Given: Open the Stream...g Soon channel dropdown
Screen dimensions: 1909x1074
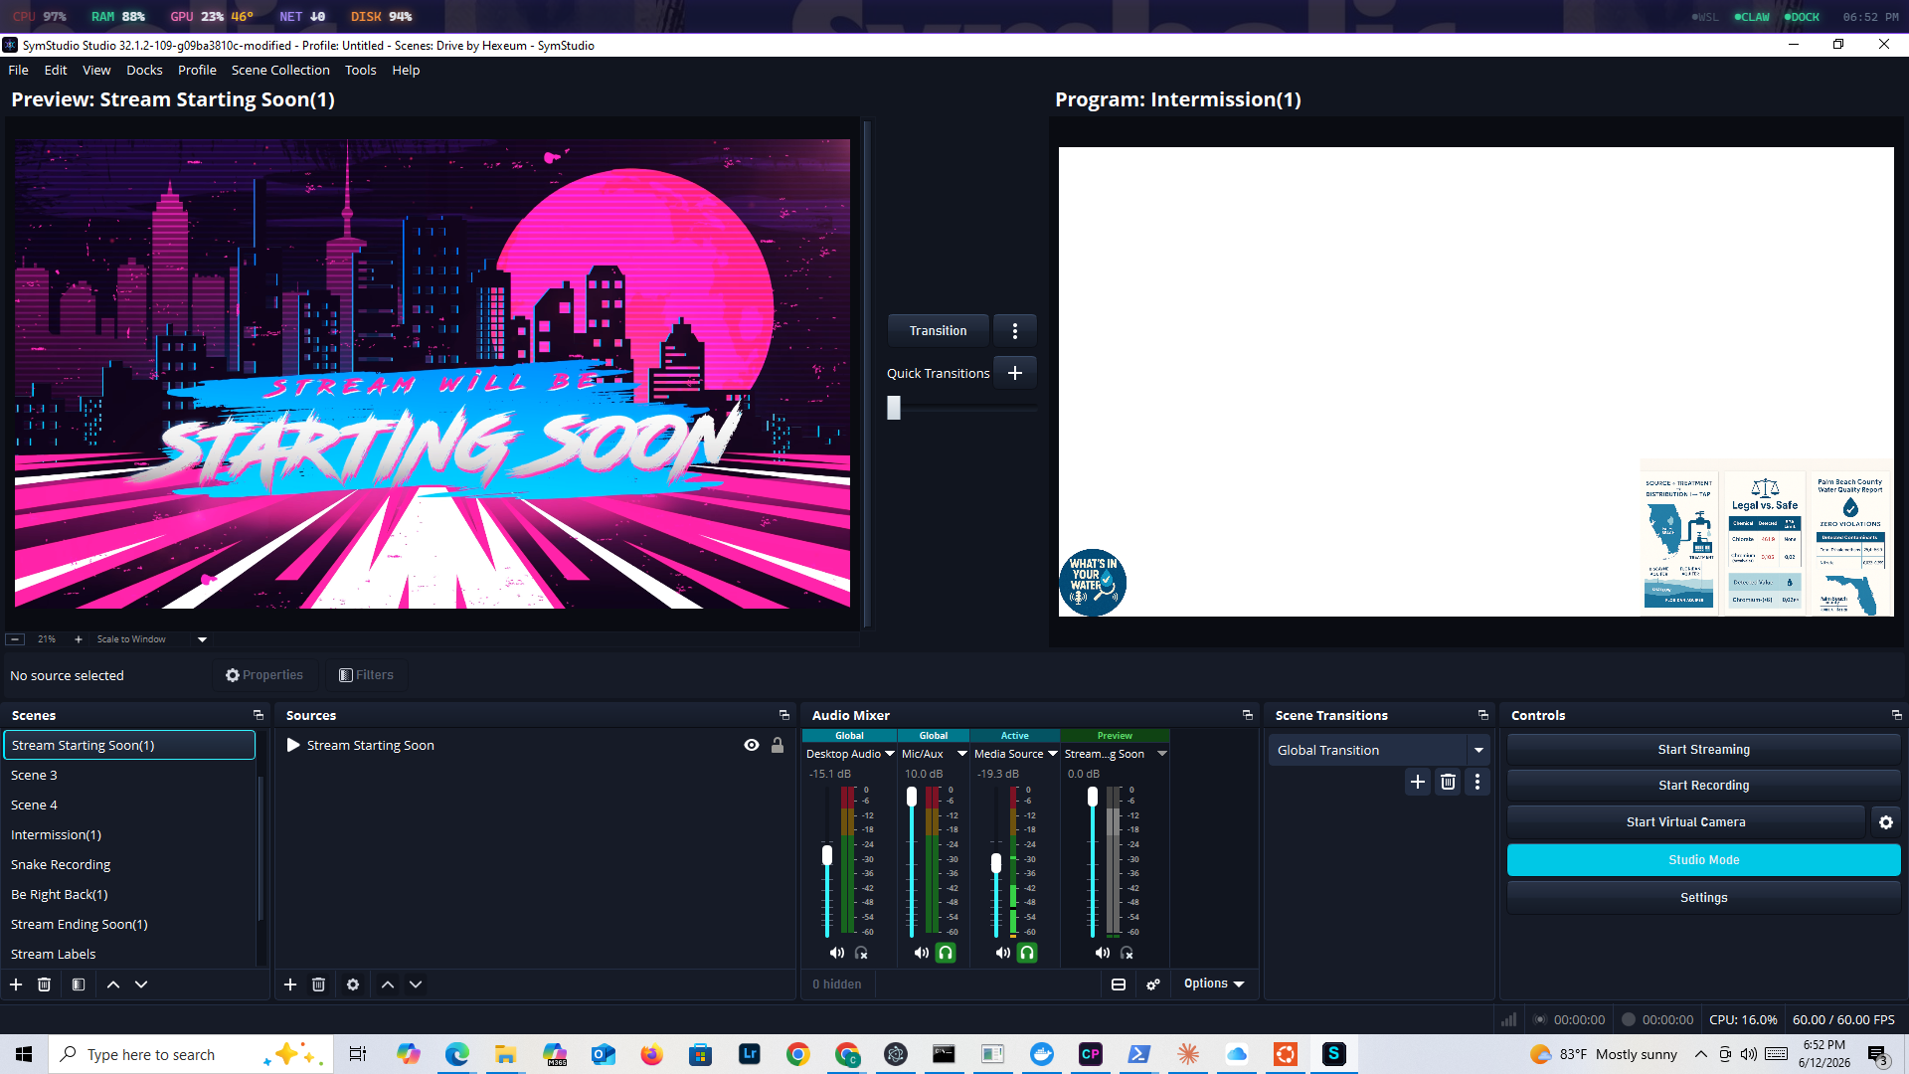Looking at the screenshot, I should pos(1161,754).
